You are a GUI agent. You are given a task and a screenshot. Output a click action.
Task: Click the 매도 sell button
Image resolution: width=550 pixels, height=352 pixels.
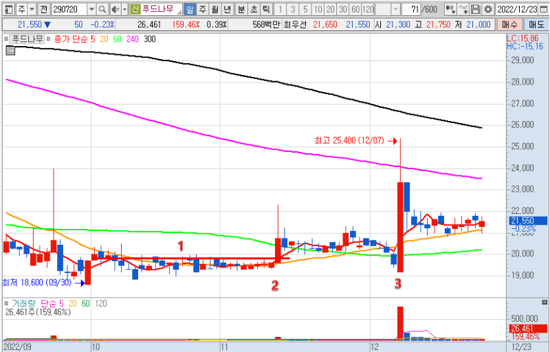pyautogui.click(x=536, y=25)
